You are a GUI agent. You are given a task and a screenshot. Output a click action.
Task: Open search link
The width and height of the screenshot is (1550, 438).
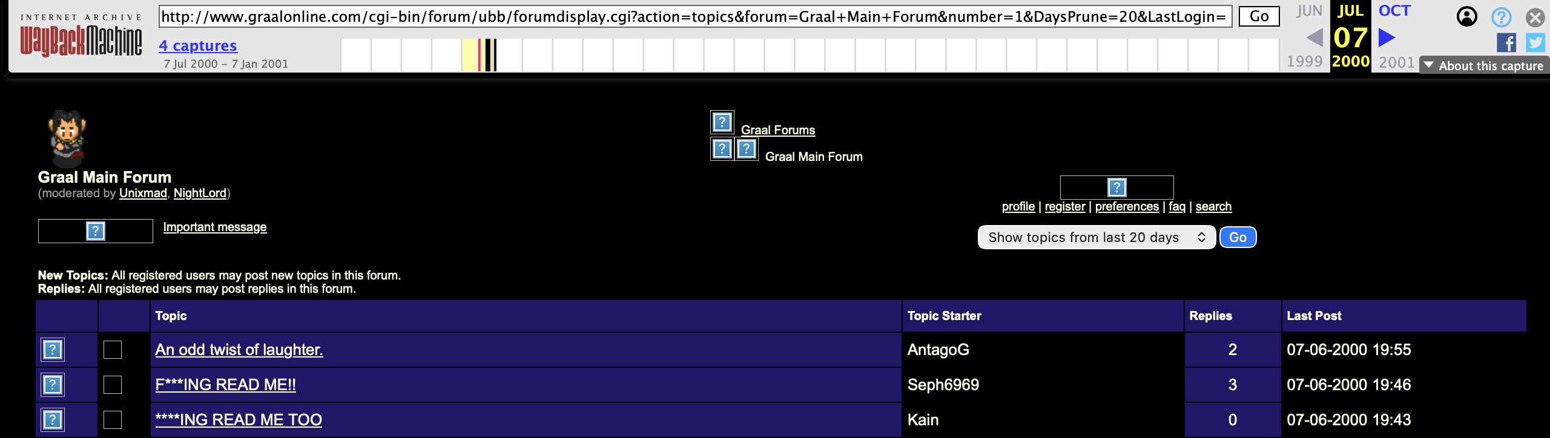[x=1213, y=206]
